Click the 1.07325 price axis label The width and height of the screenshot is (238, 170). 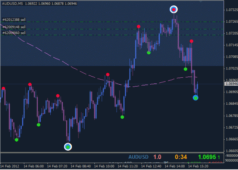(232, 10)
